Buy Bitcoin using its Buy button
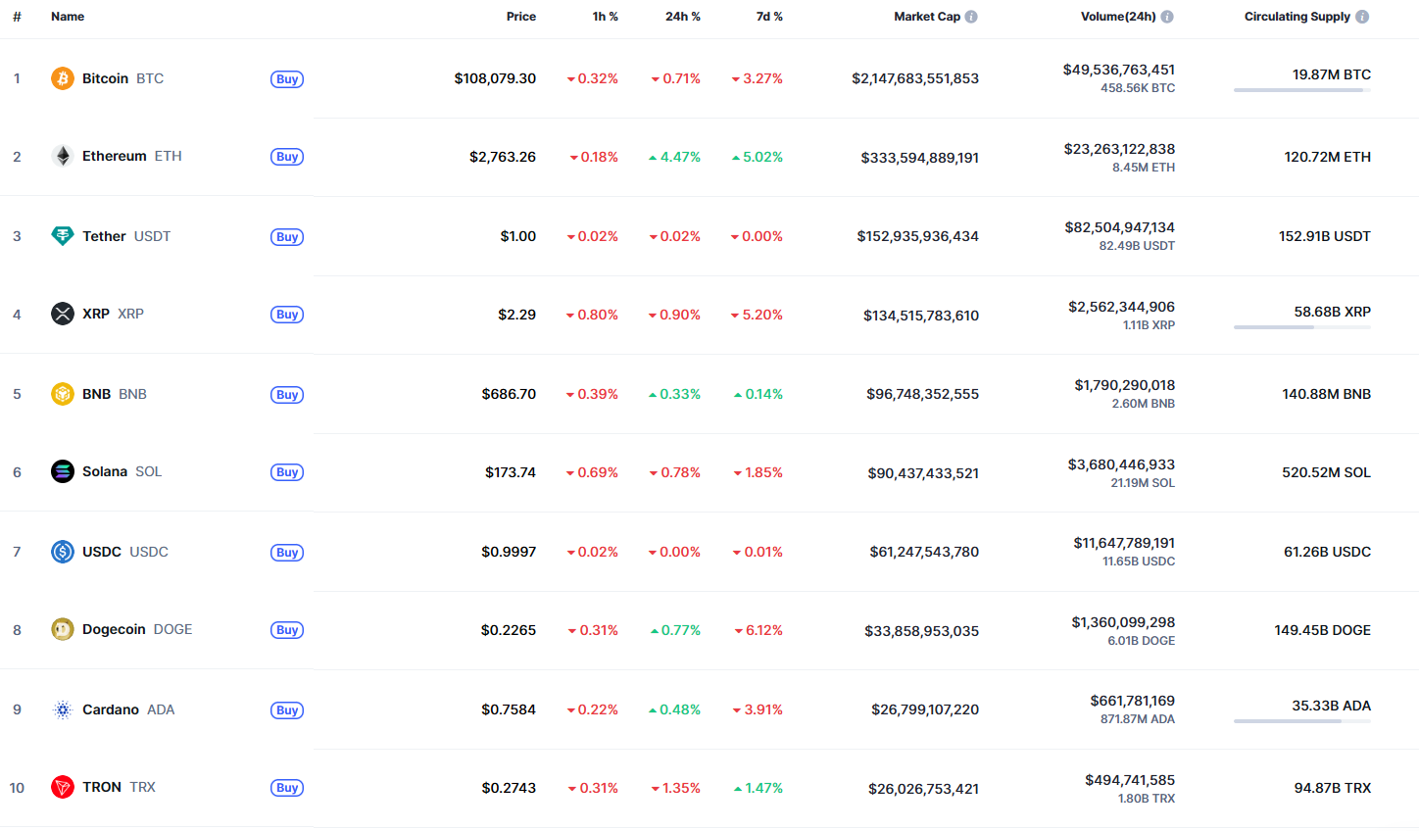The height and width of the screenshot is (831, 1419). (x=287, y=79)
